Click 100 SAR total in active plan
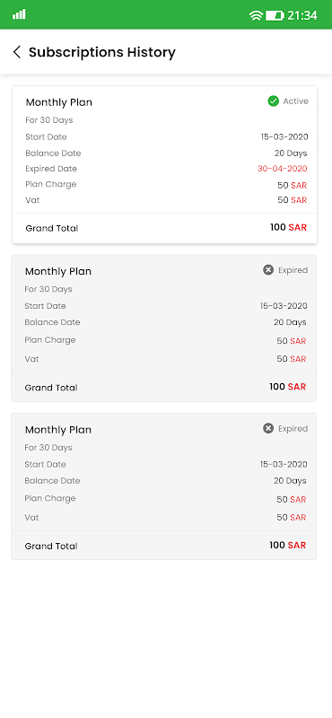332x718 pixels. [289, 228]
